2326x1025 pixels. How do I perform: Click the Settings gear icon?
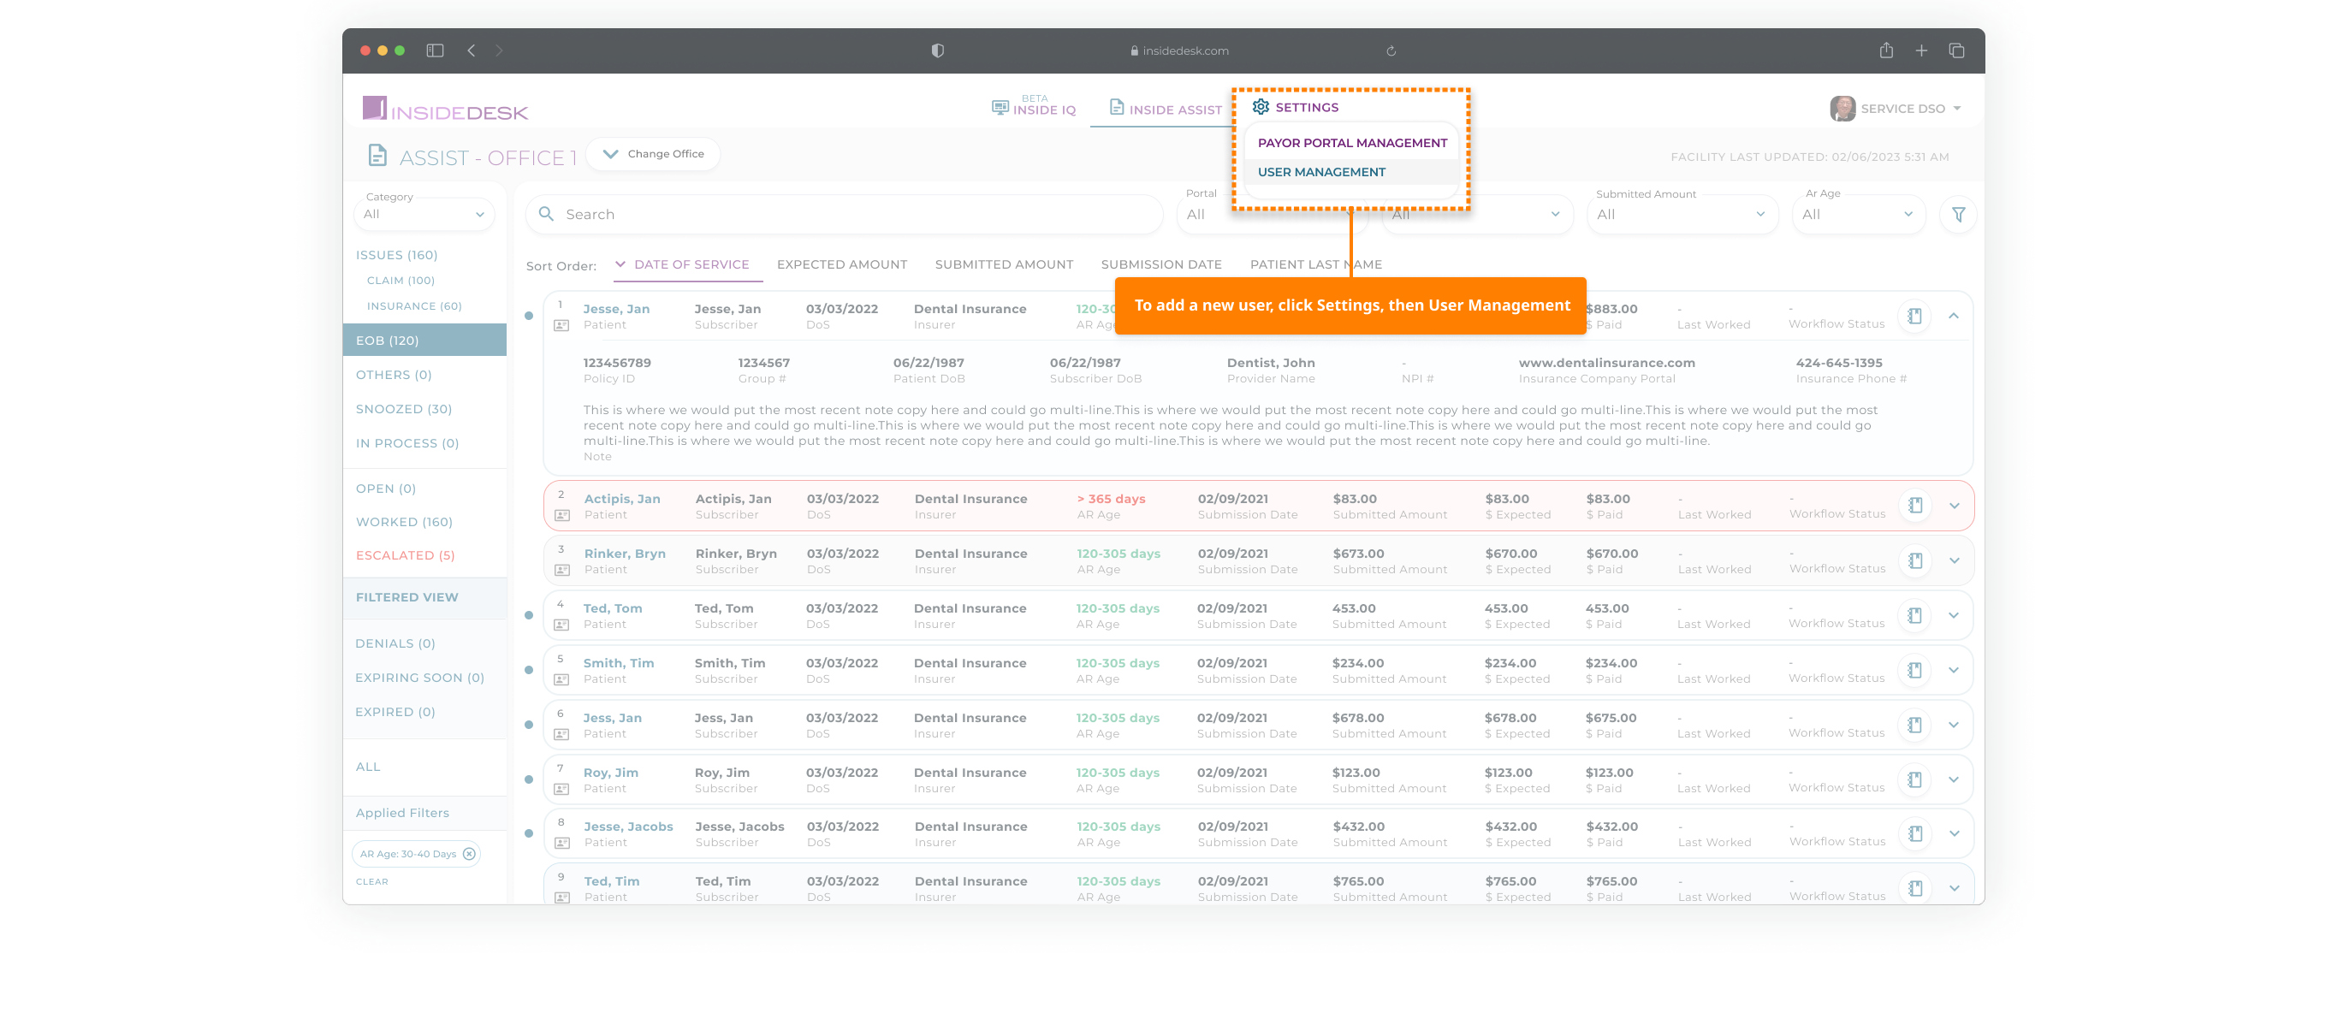(x=1260, y=108)
